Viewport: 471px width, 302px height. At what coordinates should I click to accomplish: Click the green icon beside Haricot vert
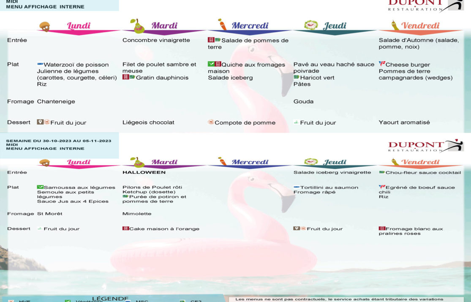297,77
